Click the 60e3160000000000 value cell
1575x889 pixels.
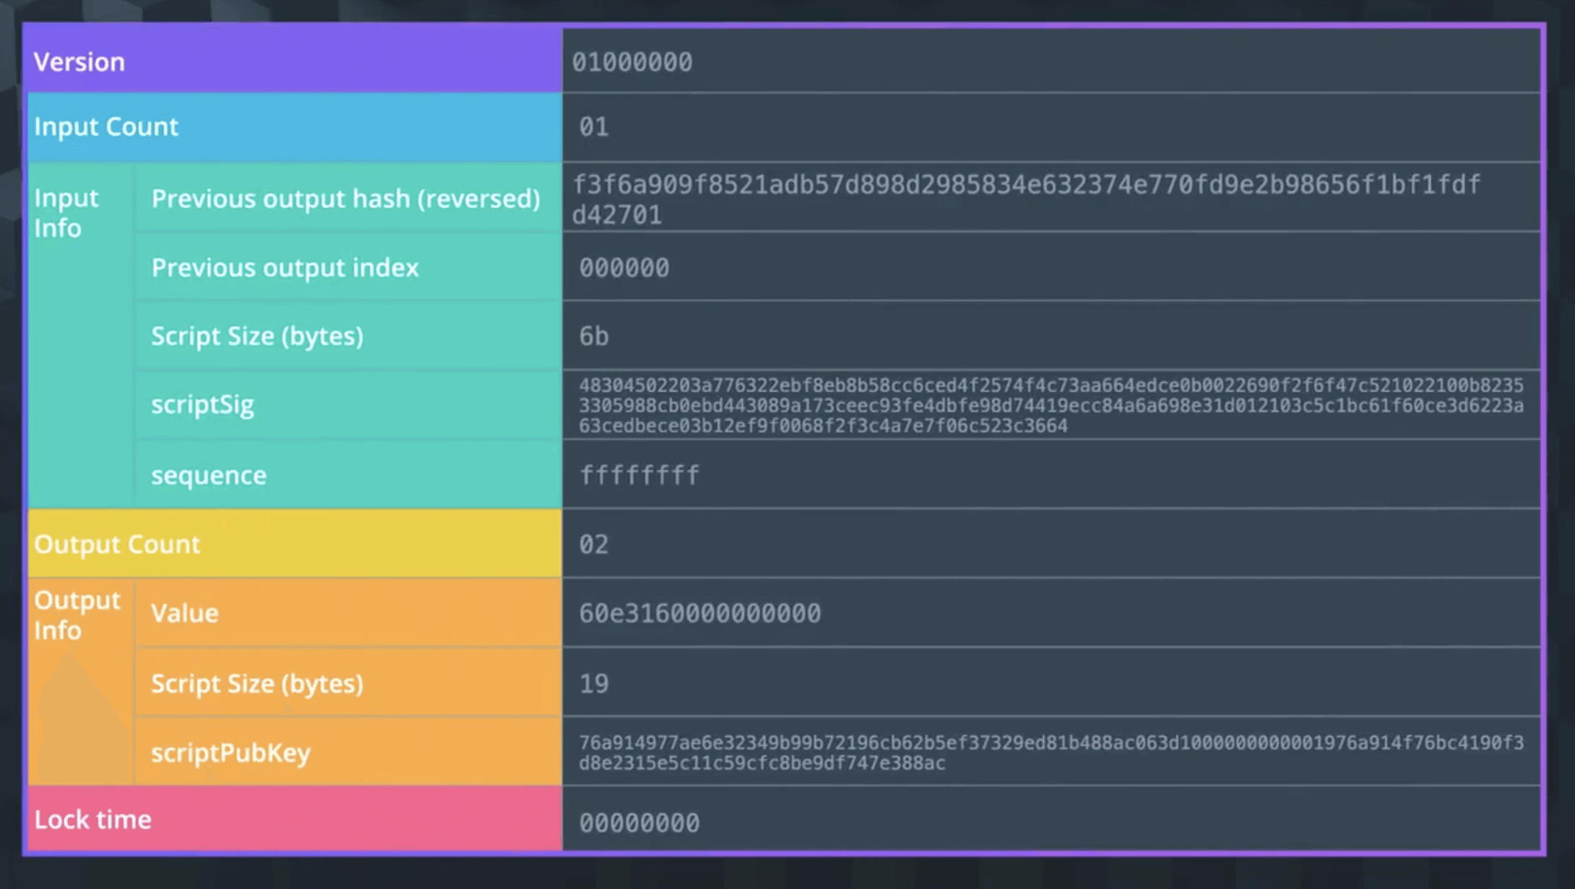point(699,614)
